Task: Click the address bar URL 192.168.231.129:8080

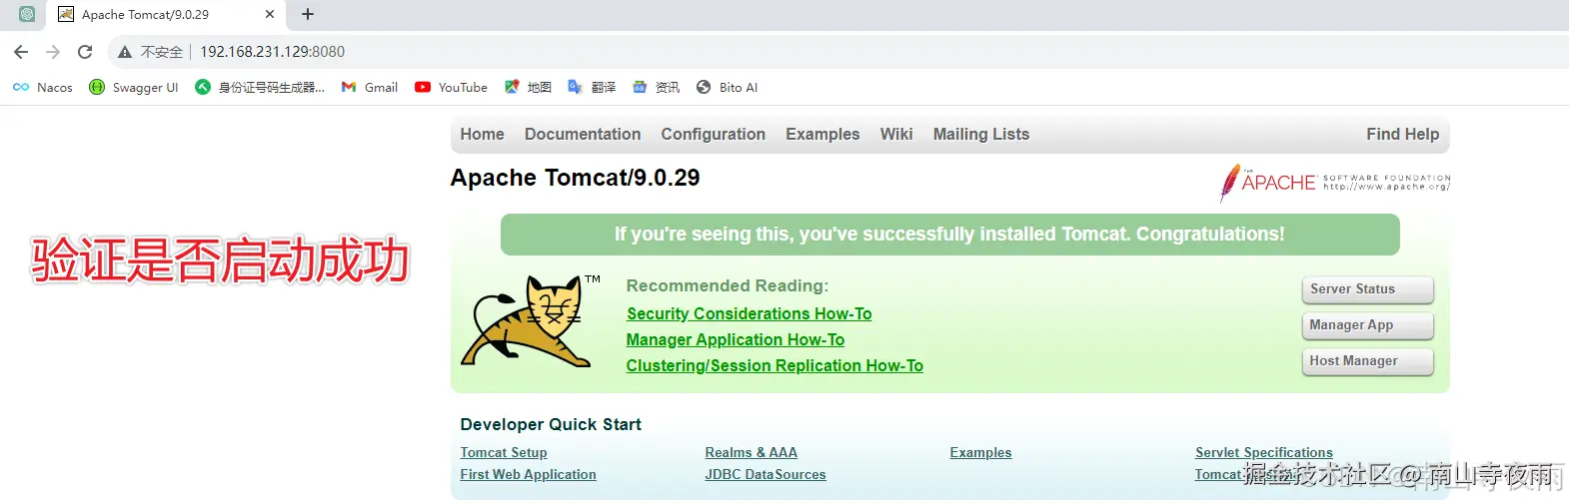Action: (x=272, y=52)
